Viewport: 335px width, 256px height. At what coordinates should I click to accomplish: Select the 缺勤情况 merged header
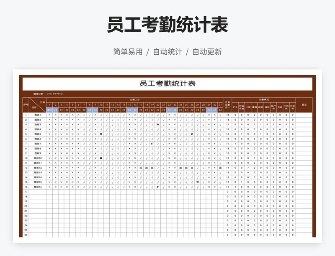(264, 100)
